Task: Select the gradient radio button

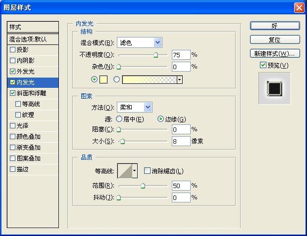Action: [x=116, y=79]
